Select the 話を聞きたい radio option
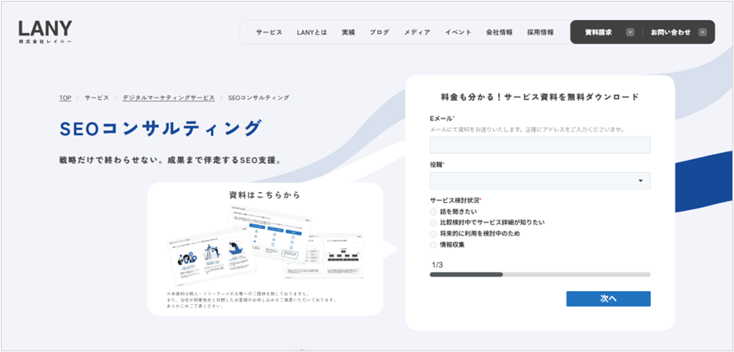The height and width of the screenshot is (352, 734). point(433,212)
